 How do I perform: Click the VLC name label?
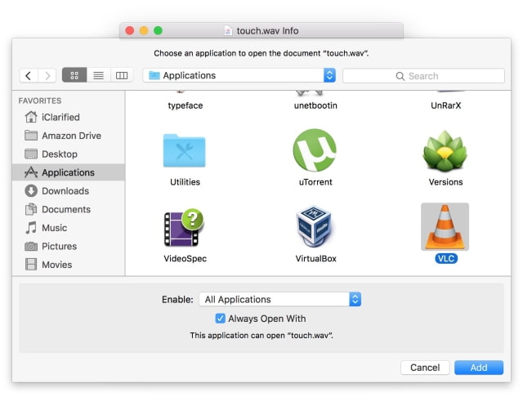point(446,258)
